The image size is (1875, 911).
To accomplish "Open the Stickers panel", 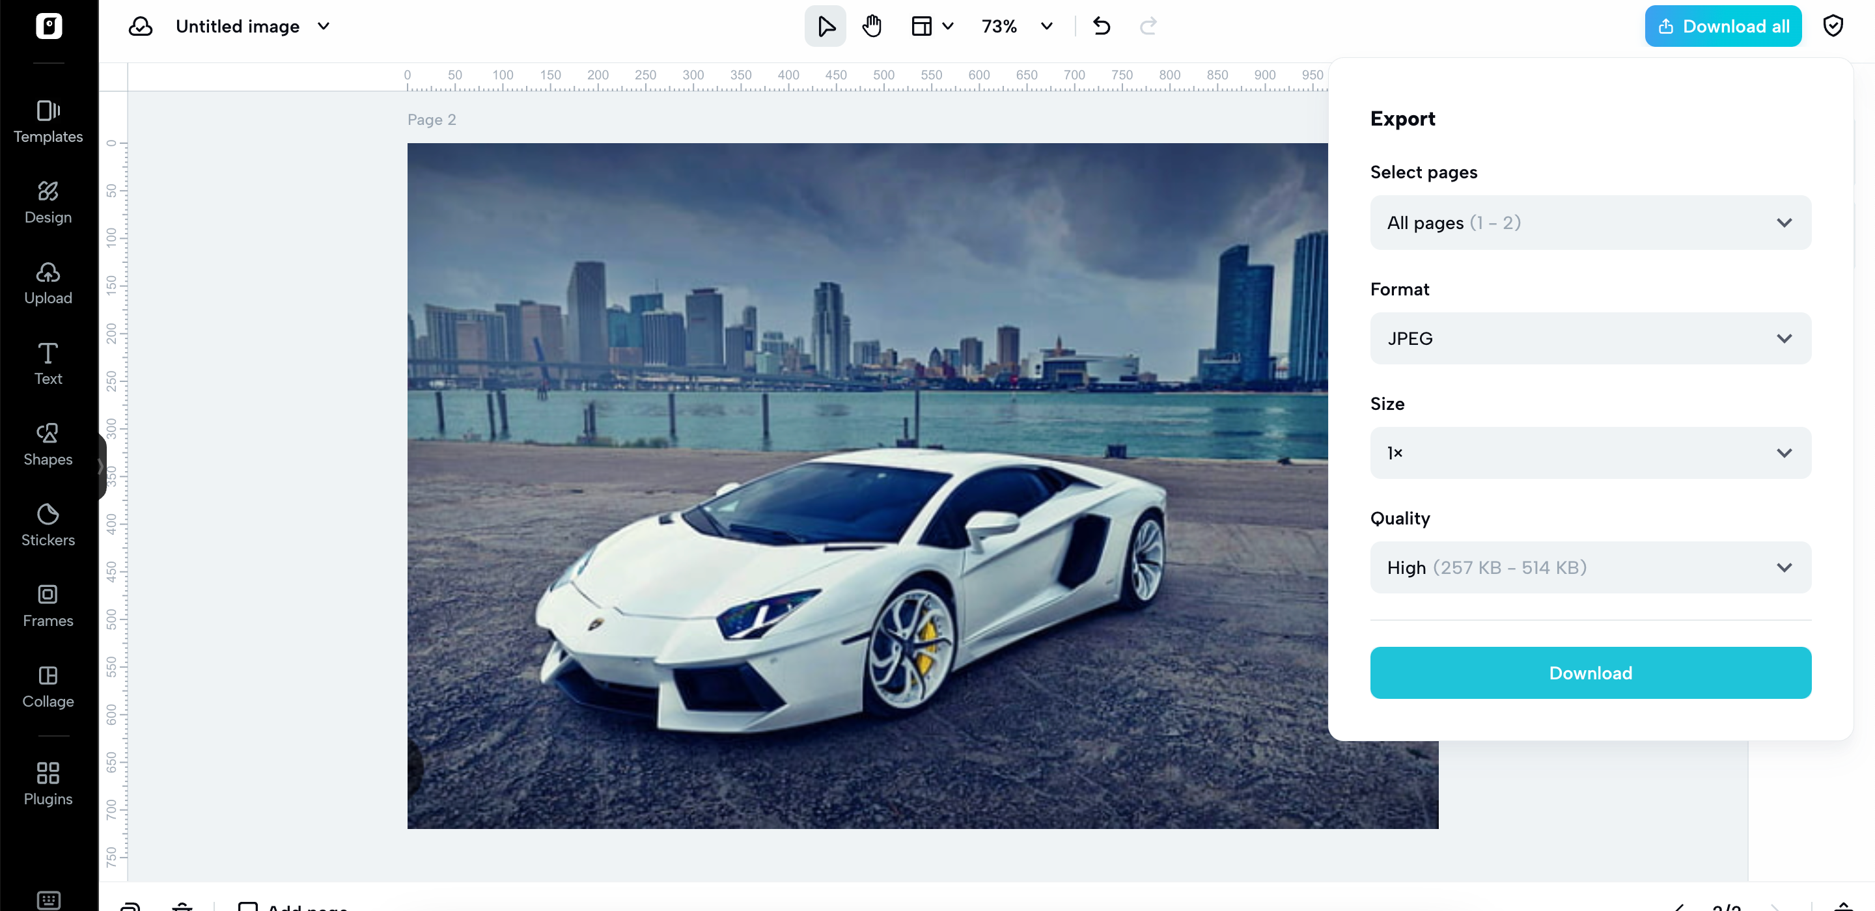I will pos(48,524).
